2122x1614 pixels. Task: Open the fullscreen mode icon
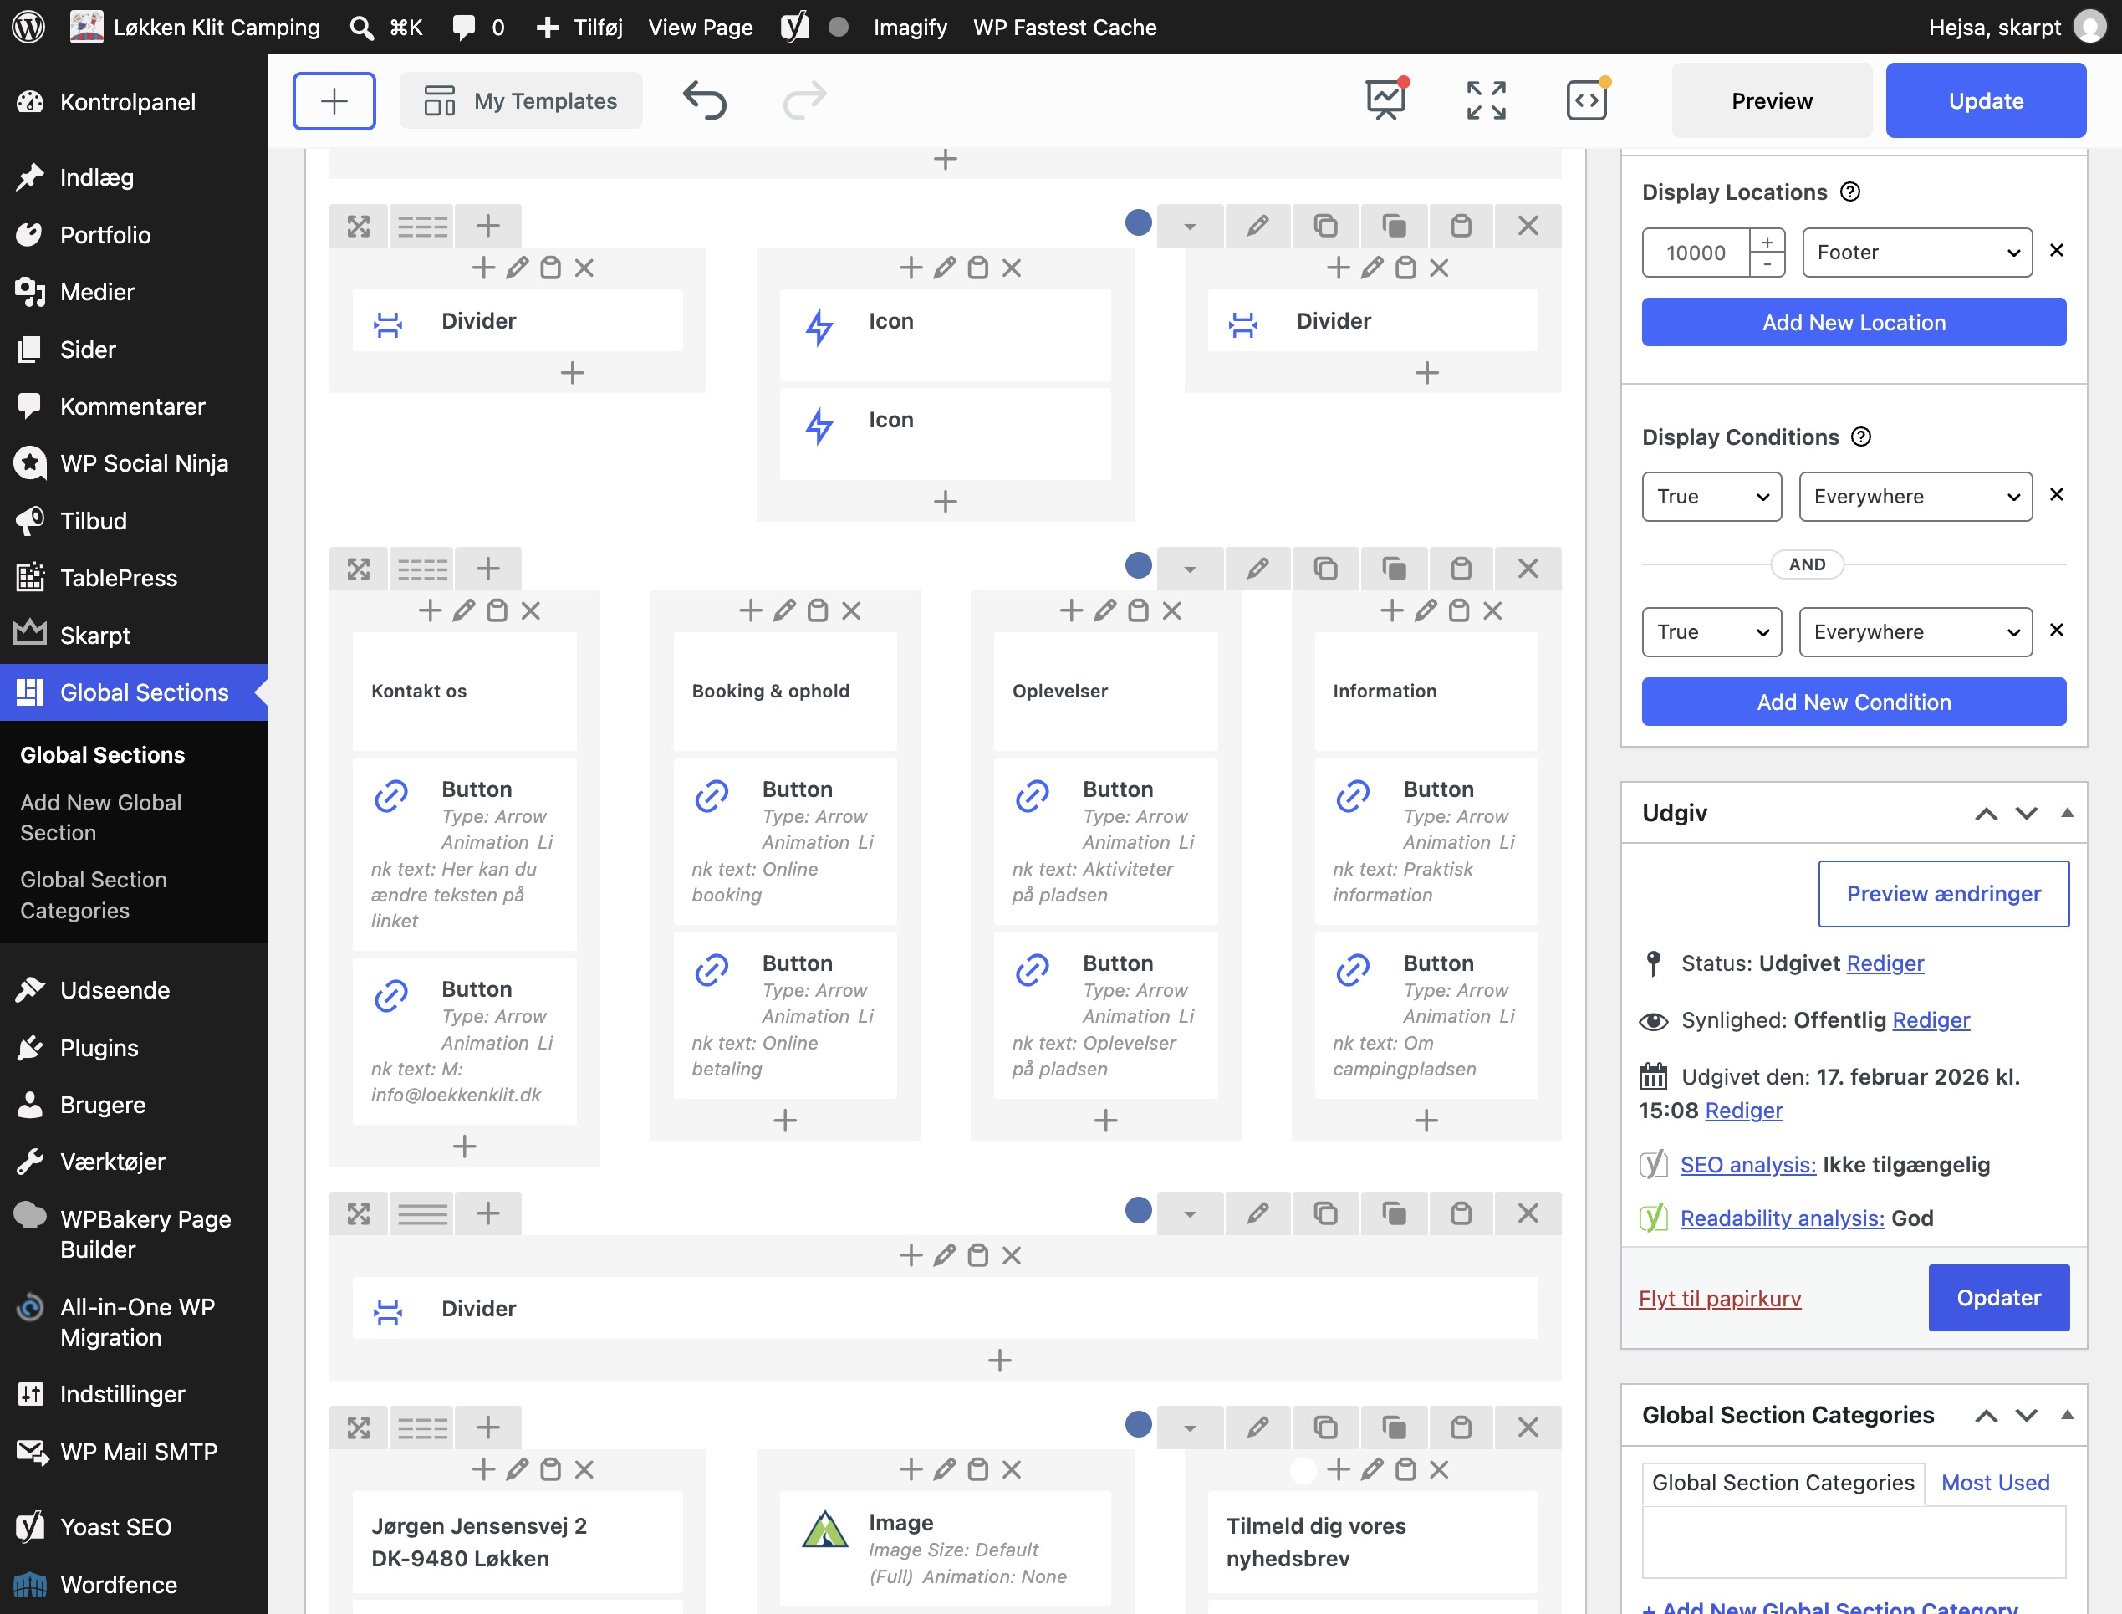1486,100
